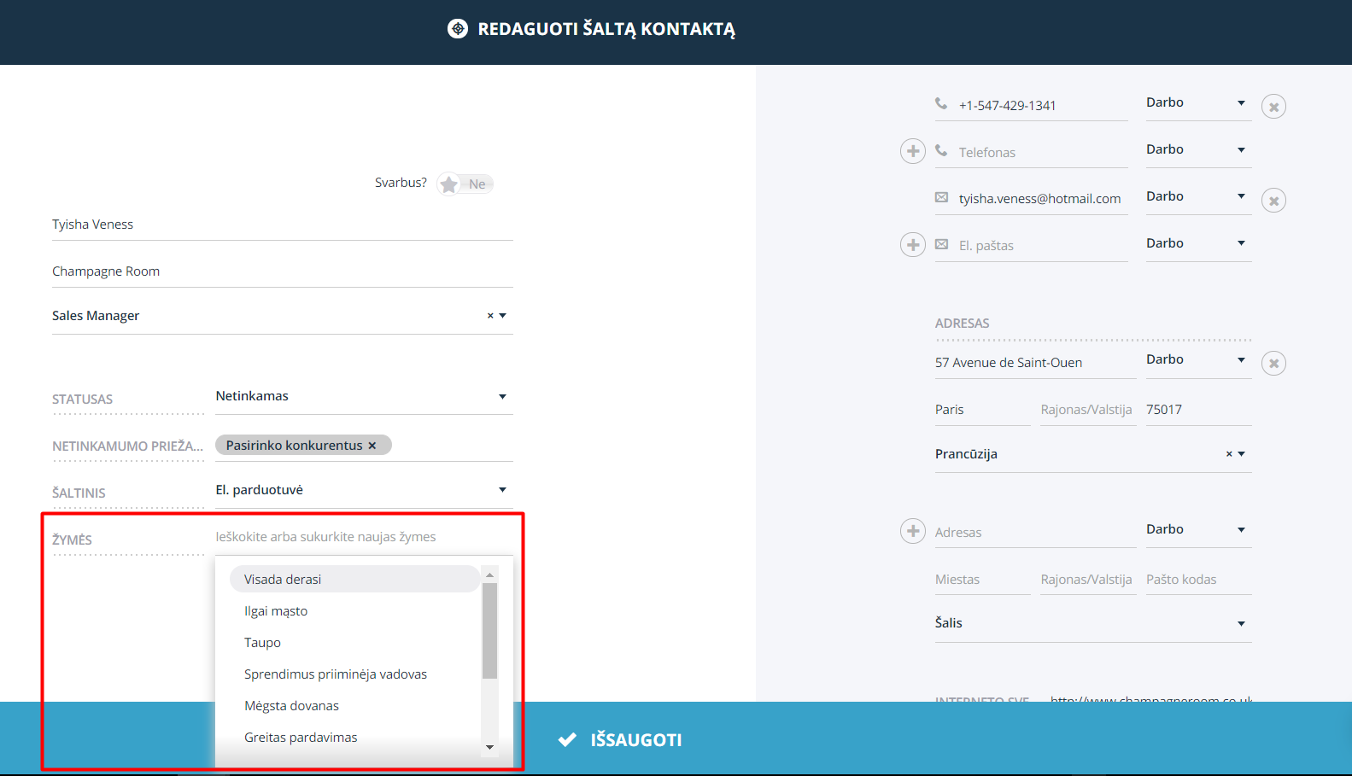
Task: Edit the Paris city field
Action: click(982, 410)
